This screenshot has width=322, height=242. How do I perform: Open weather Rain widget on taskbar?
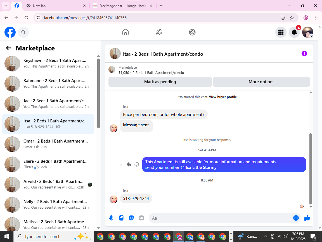tap(247, 236)
